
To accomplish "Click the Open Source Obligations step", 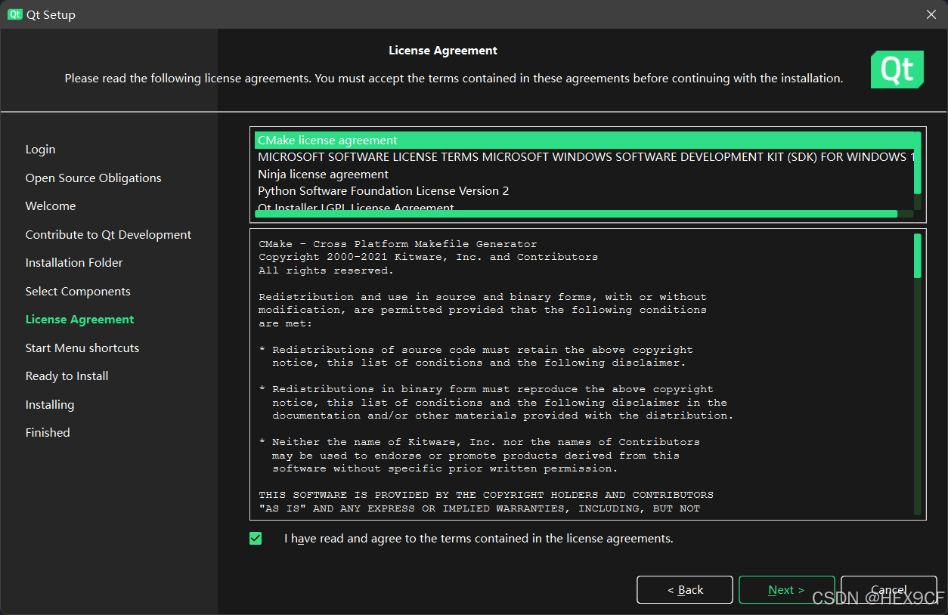I will 93,178.
